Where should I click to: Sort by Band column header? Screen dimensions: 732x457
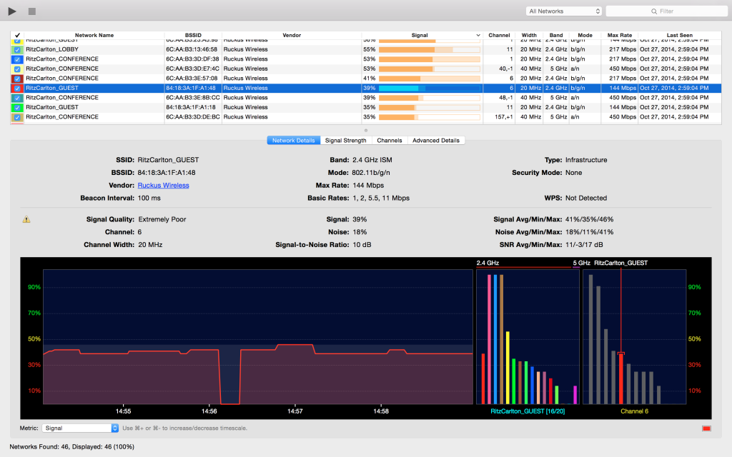(556, 36)
